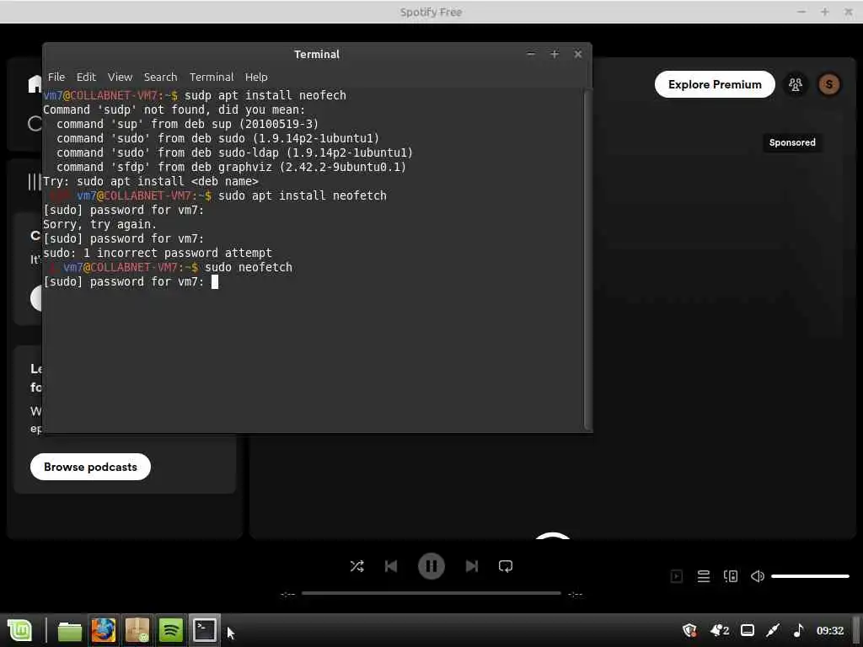Open the display tray icon
Image resolution: width=863 pixels, height=647 pixels.
748,630
